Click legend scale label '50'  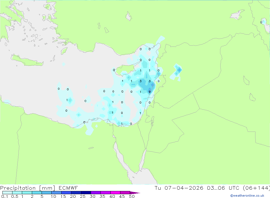pyautogui.click(x=132, y=196)
